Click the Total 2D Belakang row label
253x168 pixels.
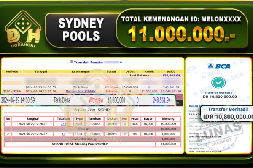[83, 139]
